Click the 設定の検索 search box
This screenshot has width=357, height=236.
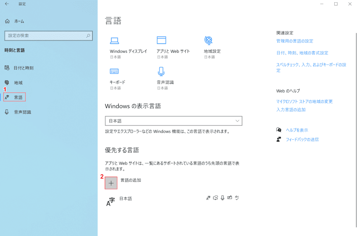pyautogui.click(x=49, y=35)
